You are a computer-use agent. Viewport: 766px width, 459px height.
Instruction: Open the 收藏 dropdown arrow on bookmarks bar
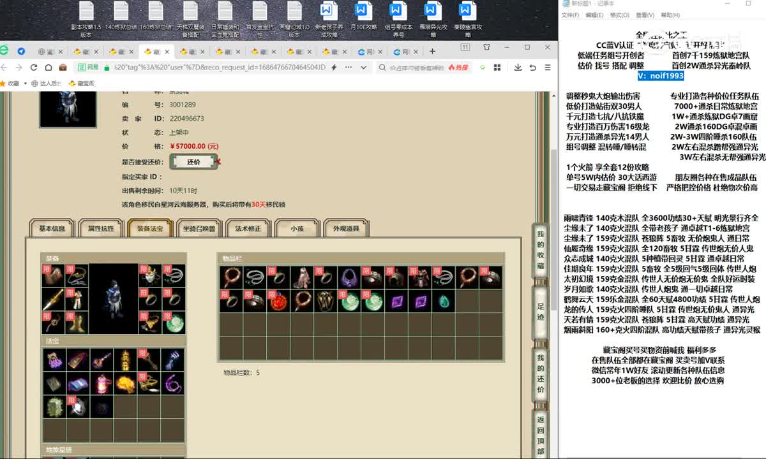pos(26,83)
